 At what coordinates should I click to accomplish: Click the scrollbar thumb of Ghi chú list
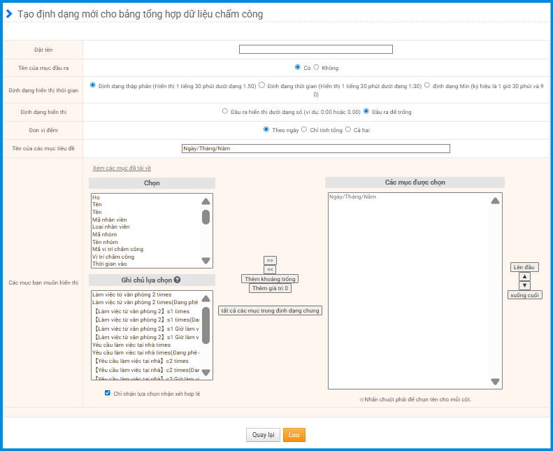(x=206, y=325)
